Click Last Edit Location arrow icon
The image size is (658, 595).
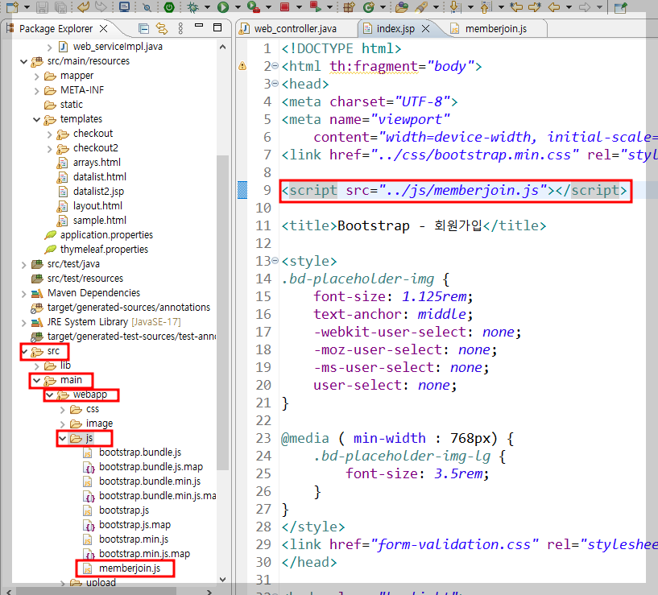(516, 6)
